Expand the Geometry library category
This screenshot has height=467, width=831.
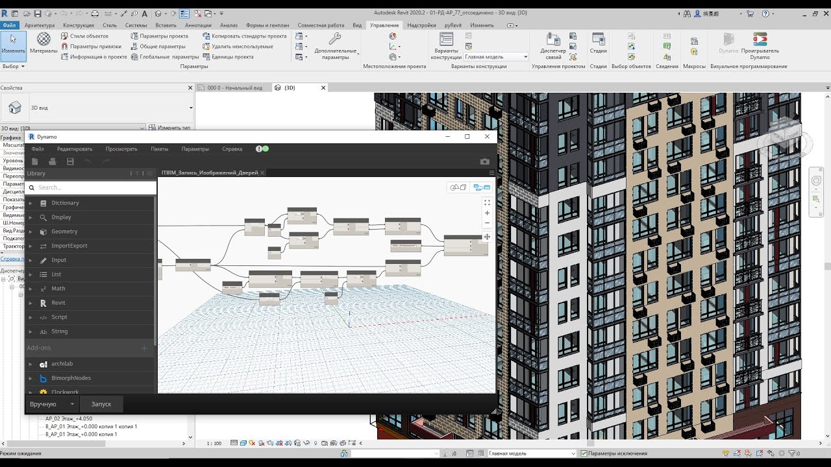pos(31,232)
